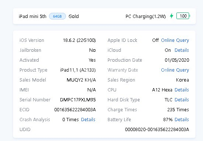Open Crash Analysis Details link
Viewport: 203px width, 141px height.
point(88,120)
